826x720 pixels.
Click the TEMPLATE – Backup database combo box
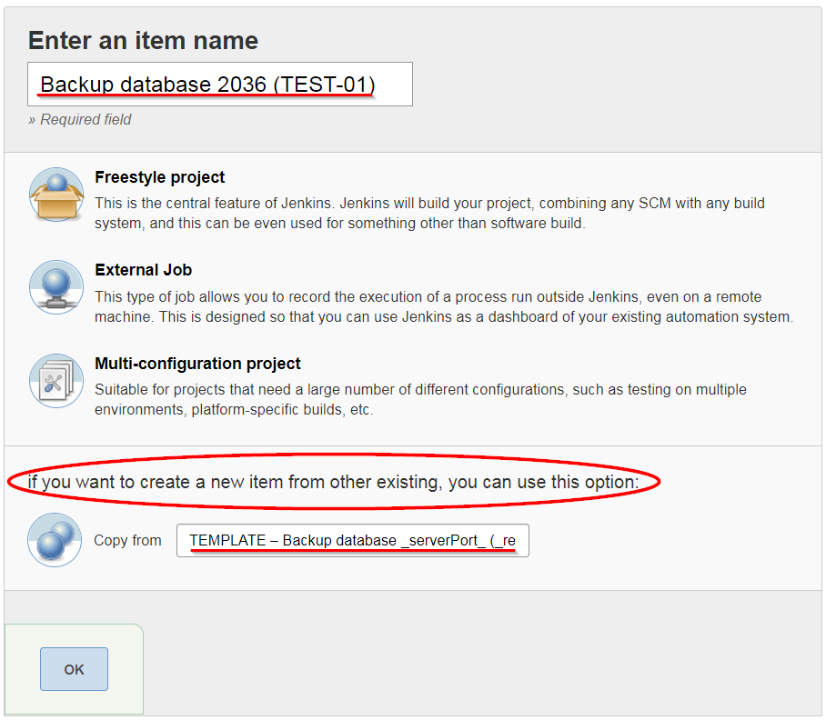(352, 540)
